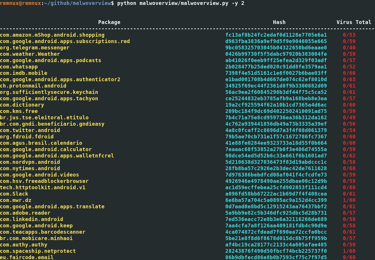
Task: Click hash 28243876f490d50fbcf74bcb225737f0
Action: click(x=276, y=251)
